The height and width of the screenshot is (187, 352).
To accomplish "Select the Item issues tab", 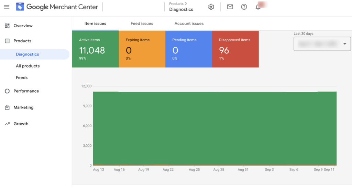I will [95, 23].
